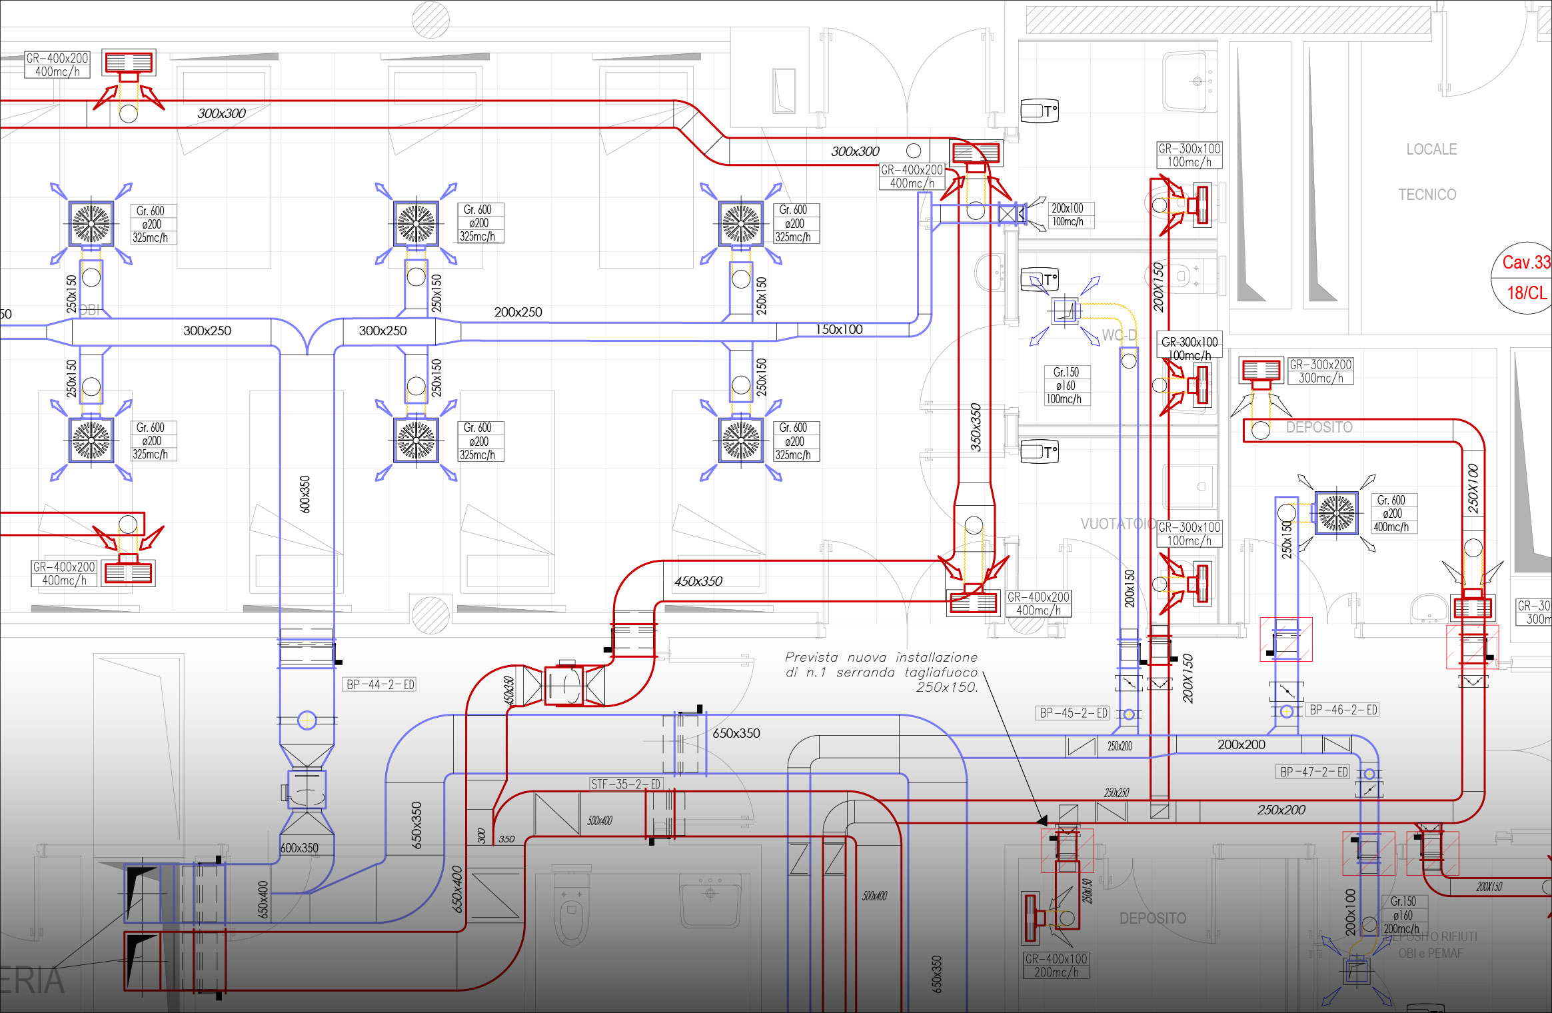This screenshot has width=1552, height=1013.
Task: Click the red return grille symbol beside top-left GR-400x200 label
Action: 129,63
